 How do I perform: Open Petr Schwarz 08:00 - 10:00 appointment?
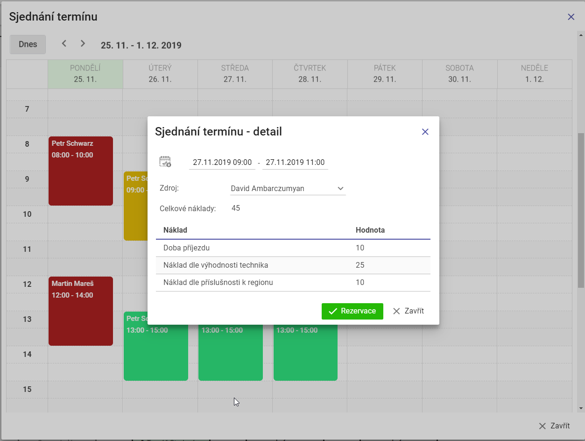click(81, 171)
